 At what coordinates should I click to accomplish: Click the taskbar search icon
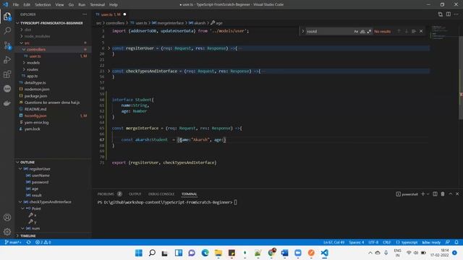[x=152, y=253]
